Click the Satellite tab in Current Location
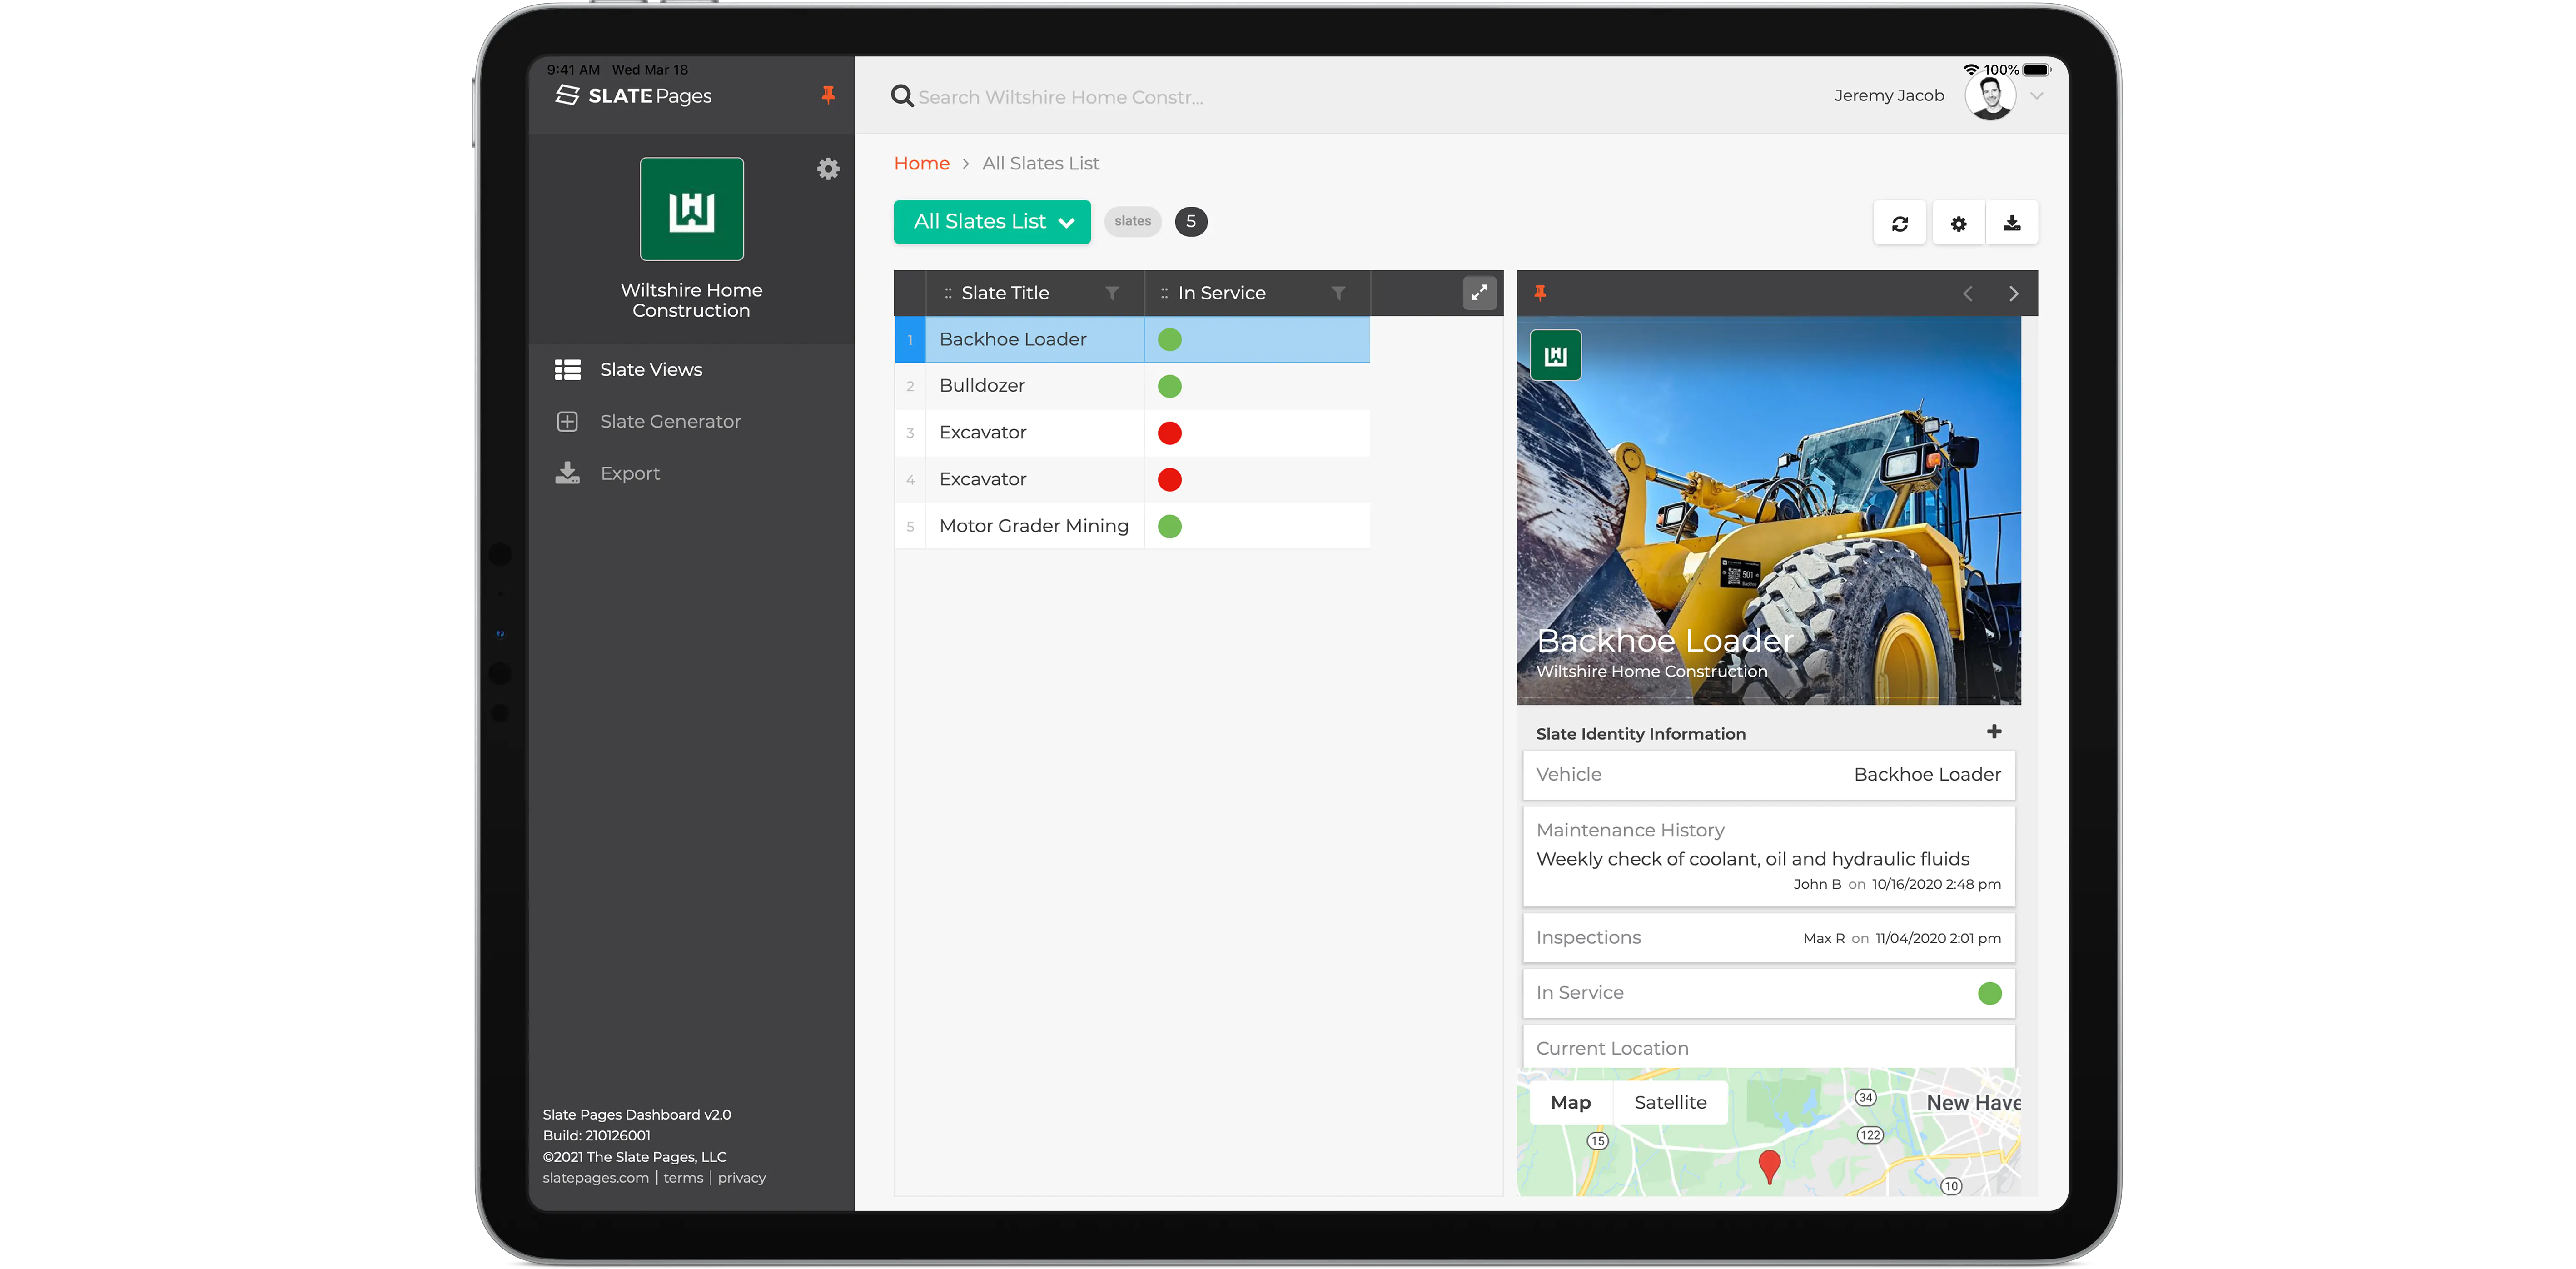The width and height of the screenshot is (2576, 1269). pyautogui.click(x=1671, y=1101)
